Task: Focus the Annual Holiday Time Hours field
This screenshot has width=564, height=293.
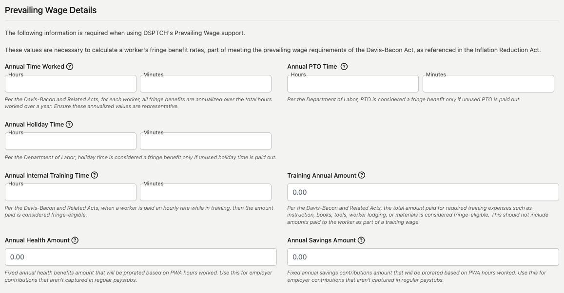Action: tap(71, 142)
